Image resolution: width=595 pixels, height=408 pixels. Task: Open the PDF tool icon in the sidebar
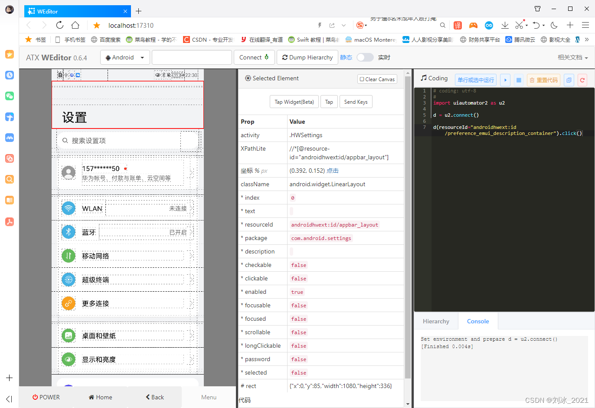pyautogui.click(x=10, y=222)
